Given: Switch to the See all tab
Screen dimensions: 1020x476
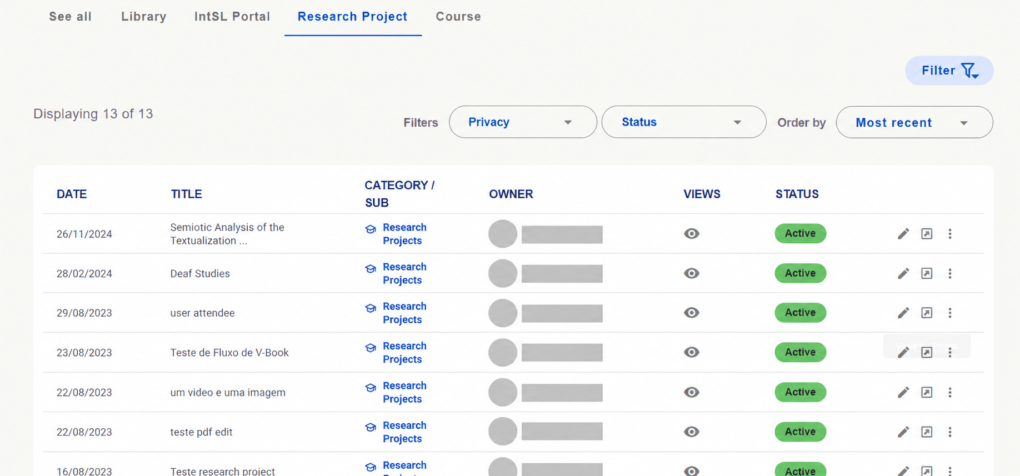Looking at the screenshot, I should [x=71, y=17].
